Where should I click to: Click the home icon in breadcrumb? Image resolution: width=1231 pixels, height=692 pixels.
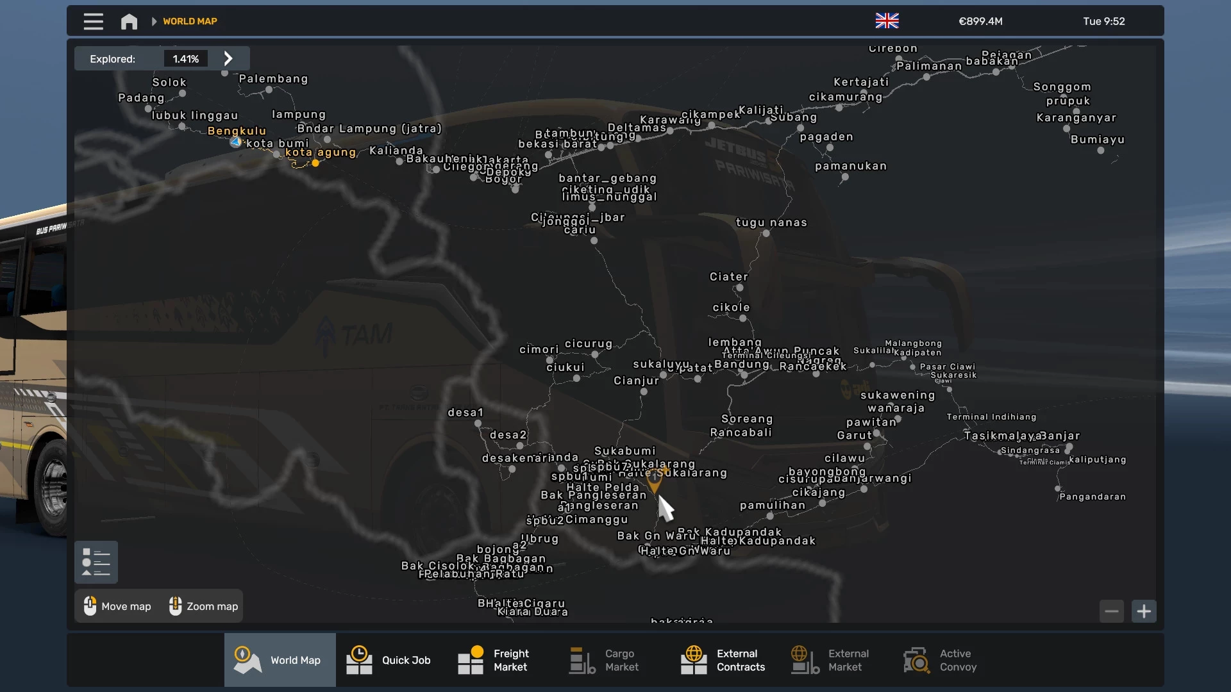tap(129, 21)
